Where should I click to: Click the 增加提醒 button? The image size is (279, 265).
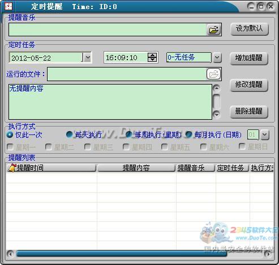pos(249,58)
